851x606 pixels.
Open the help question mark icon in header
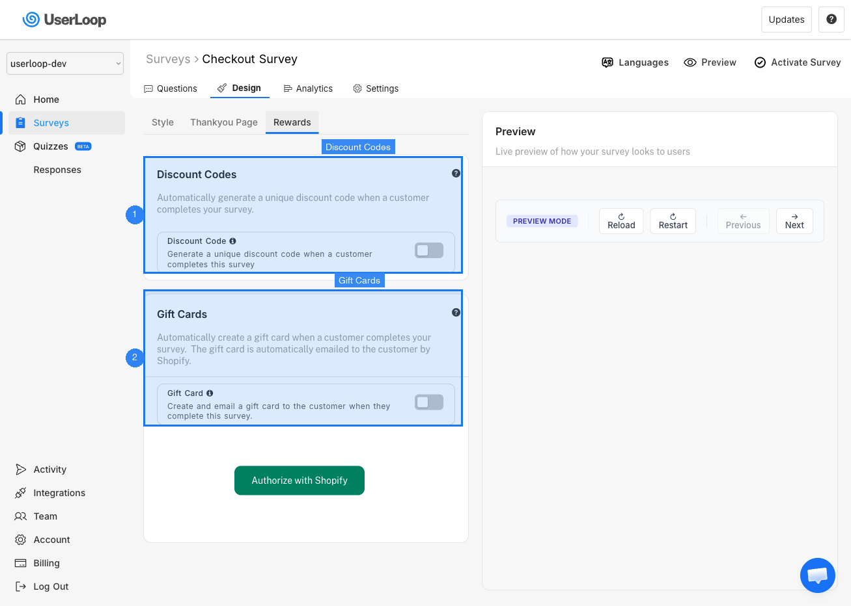click(x=831, y=20)
